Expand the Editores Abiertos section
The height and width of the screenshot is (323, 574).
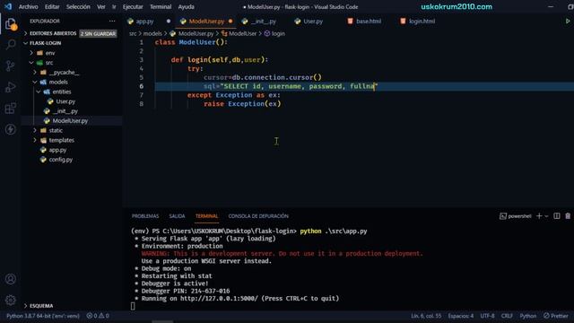click(53, 33)
